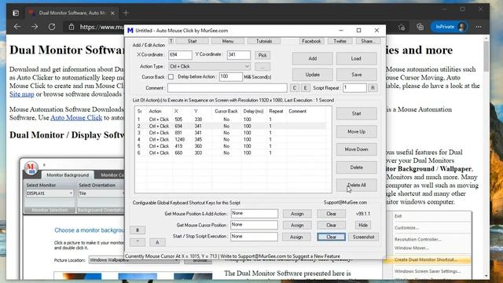Screen dimensions: 503x283
Task: Select action row 4 with X 1248
Action: click(x=230, y=140)
